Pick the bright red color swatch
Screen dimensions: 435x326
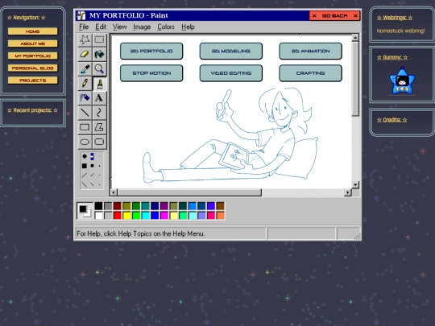click(118, 216)
